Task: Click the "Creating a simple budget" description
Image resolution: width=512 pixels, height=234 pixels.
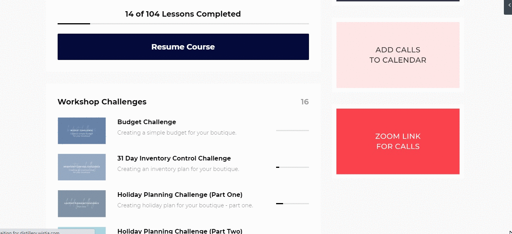Action: [x=177, y=133]
